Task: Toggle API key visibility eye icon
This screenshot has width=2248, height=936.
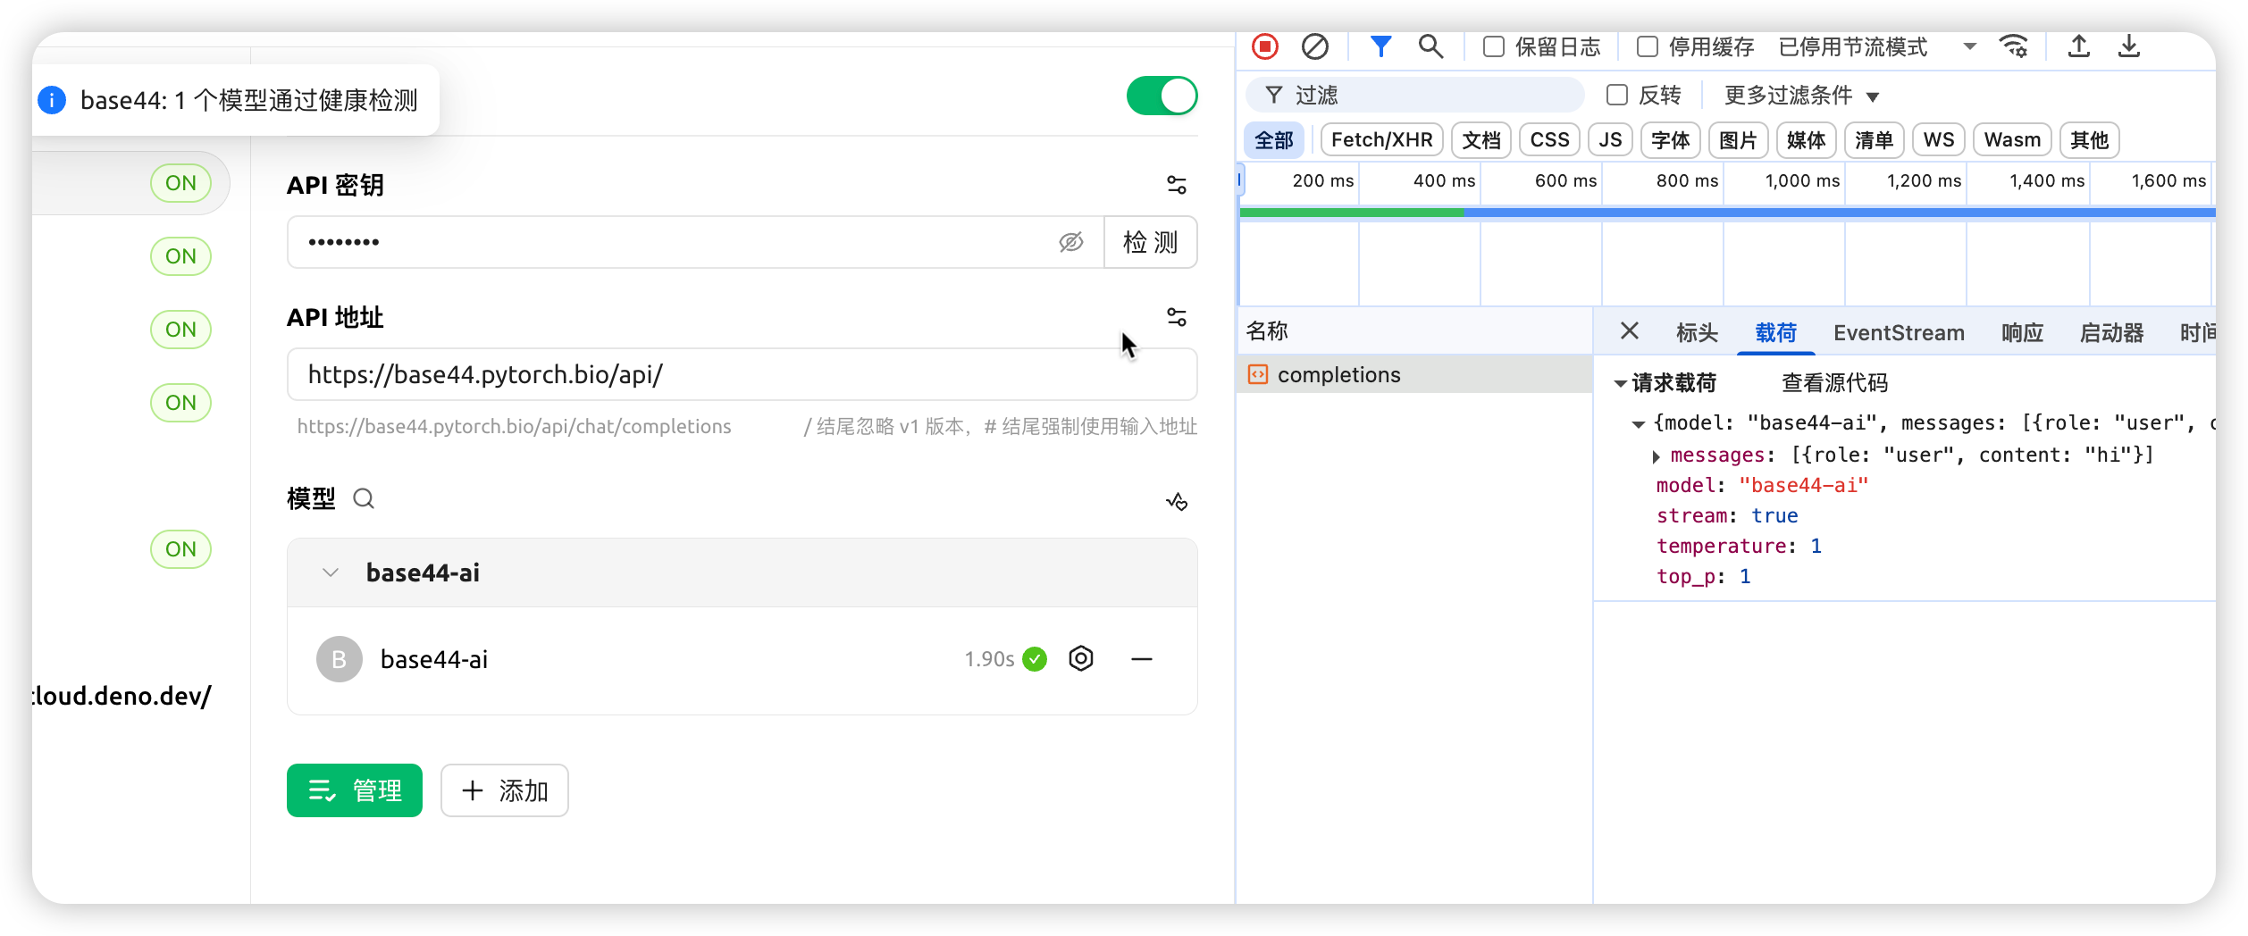Action: click(1070, 242)
